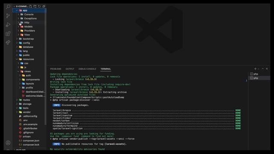274x154 pixels.
Task: Open the components folder in views
Action: pyautogui.click(x=33, y=80)
